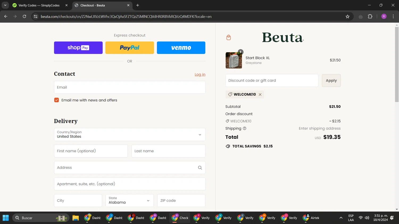The image size is (399, 224).
Task: Open the Airtek Chrome window in taskbar
Action: (x=311, y=218)
